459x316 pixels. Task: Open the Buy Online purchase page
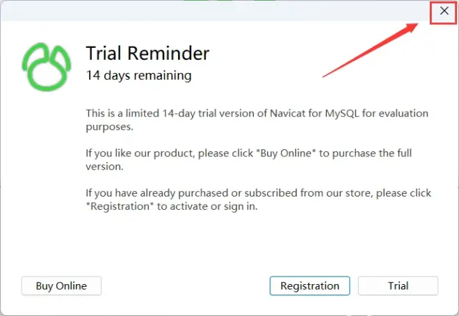pyautogui.click(x=61, y=285)
